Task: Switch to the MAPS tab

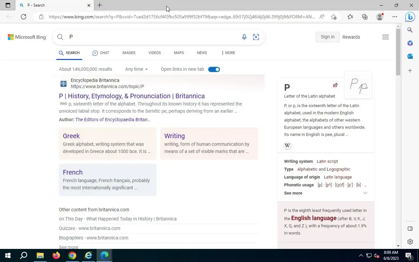Action: click(179, 53)
